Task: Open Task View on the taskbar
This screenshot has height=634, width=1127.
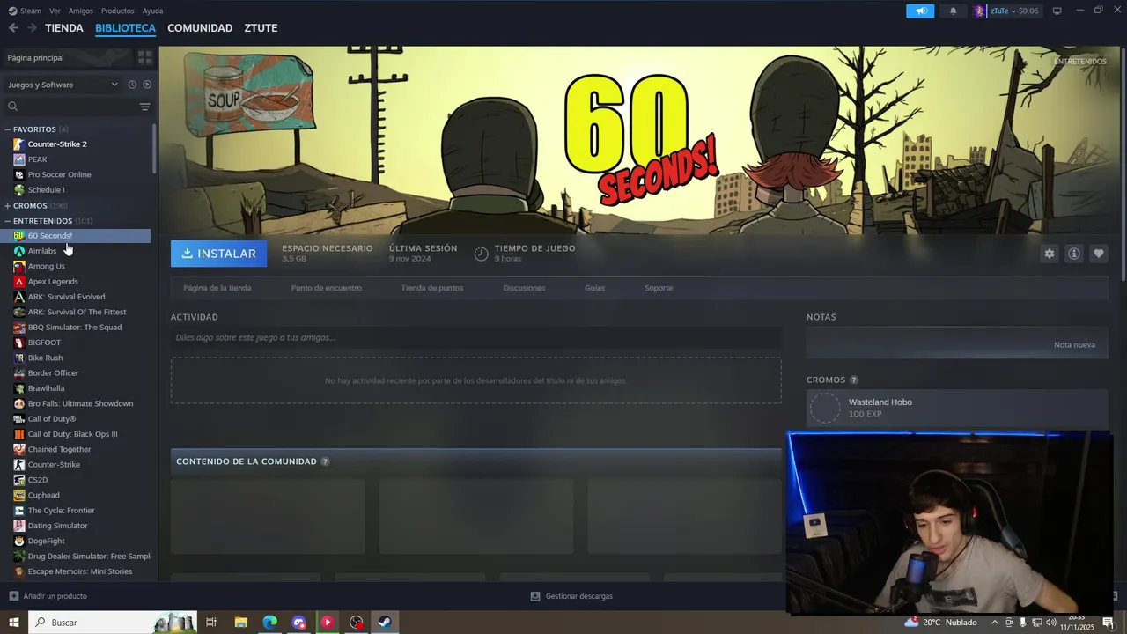Action: point(211,623)
